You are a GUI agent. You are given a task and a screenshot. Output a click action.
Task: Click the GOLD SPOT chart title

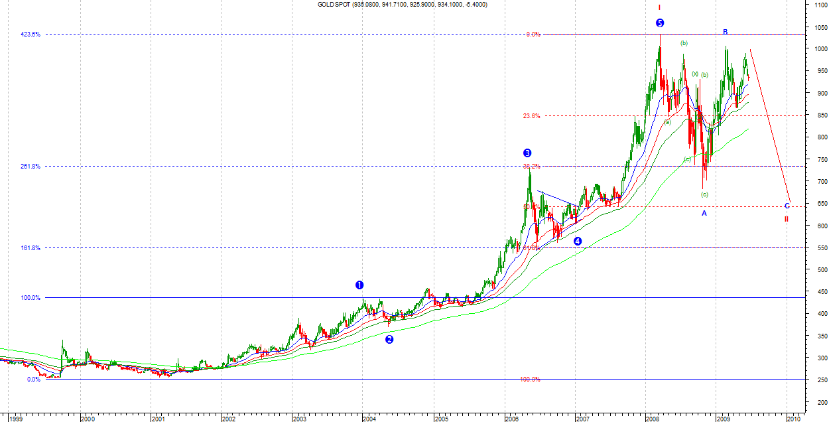pos(403,5)
